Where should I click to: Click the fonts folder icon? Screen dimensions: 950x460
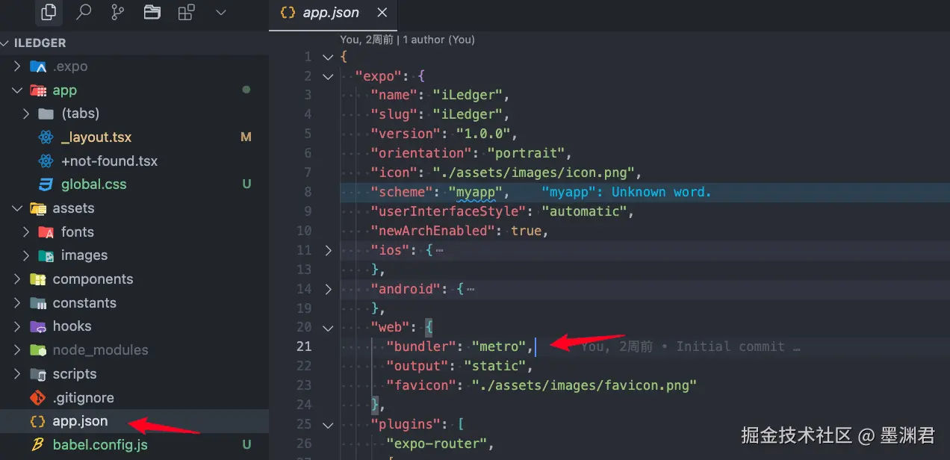46,232
